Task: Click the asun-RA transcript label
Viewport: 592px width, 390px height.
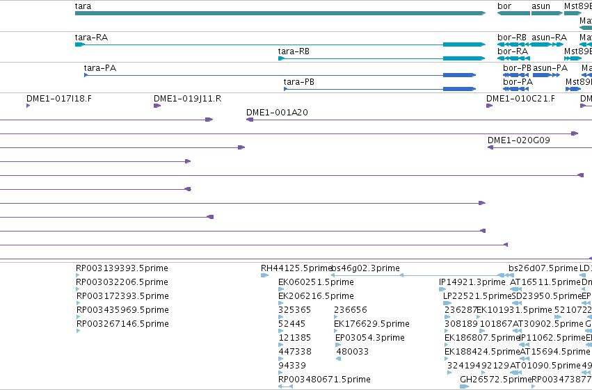Action: 549,38
